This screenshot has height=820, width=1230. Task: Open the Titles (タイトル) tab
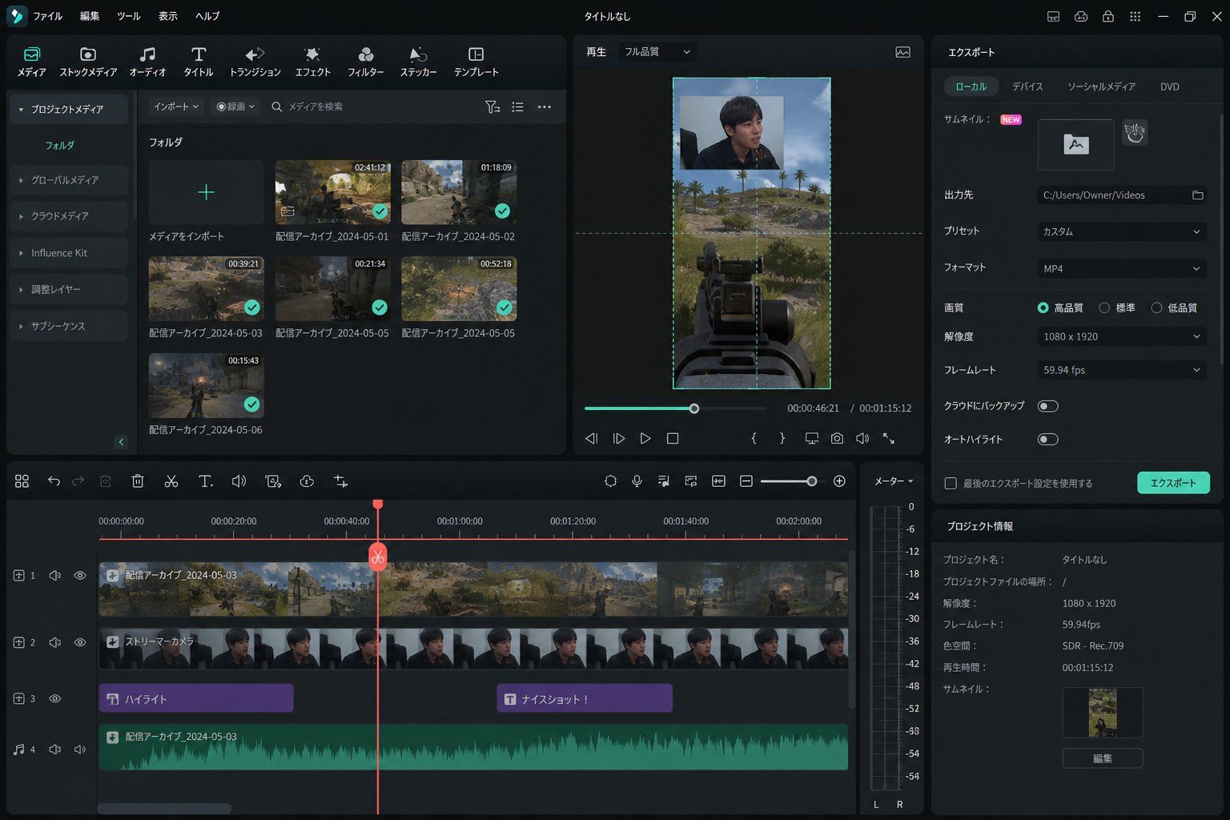click(199, 62)
